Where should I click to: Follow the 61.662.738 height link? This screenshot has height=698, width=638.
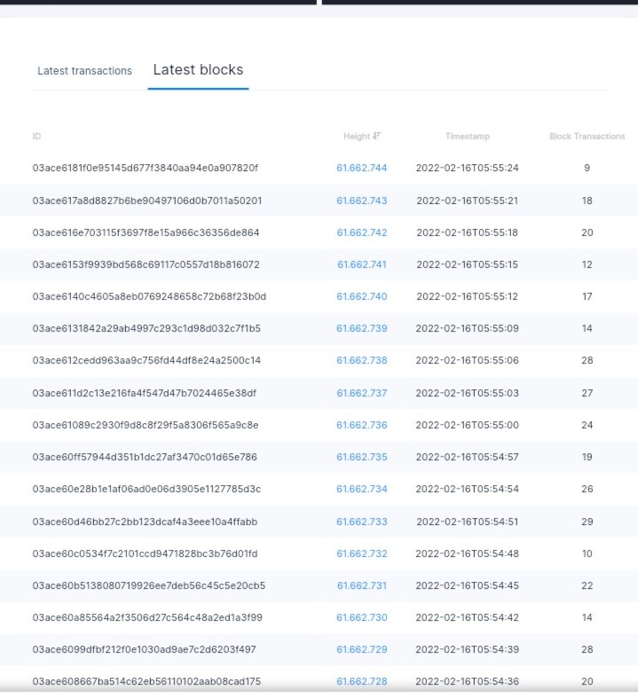coord(361,361)
